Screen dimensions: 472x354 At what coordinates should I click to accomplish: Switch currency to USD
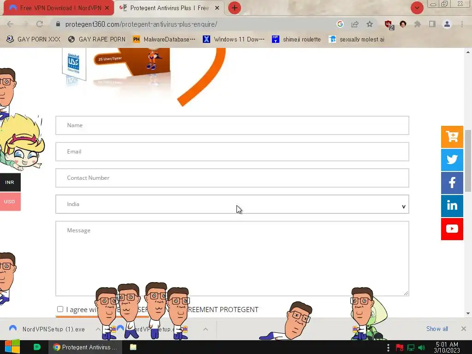click(10, 202)
